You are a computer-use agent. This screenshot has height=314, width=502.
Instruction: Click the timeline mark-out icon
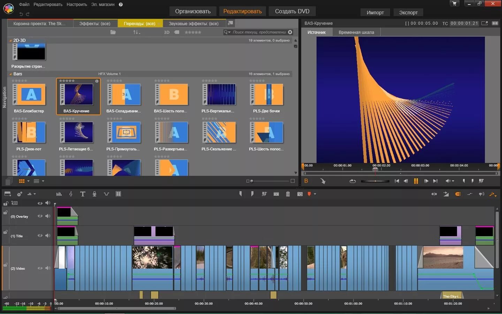(x=252, y=194)
